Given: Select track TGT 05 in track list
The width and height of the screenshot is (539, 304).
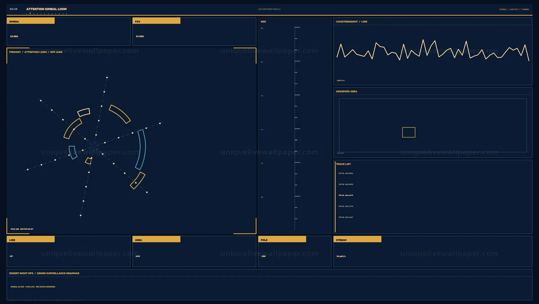Looking at the screenshot, I should pos(346,217).
